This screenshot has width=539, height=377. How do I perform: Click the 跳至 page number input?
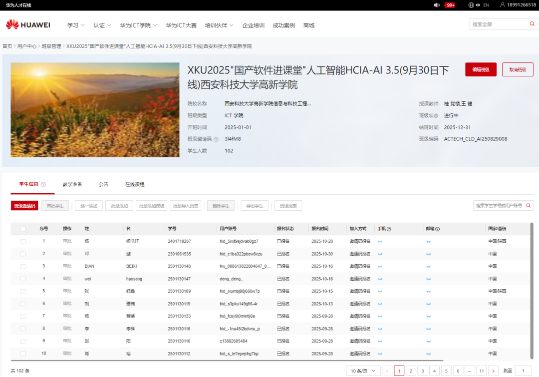[x=523, y=371]
